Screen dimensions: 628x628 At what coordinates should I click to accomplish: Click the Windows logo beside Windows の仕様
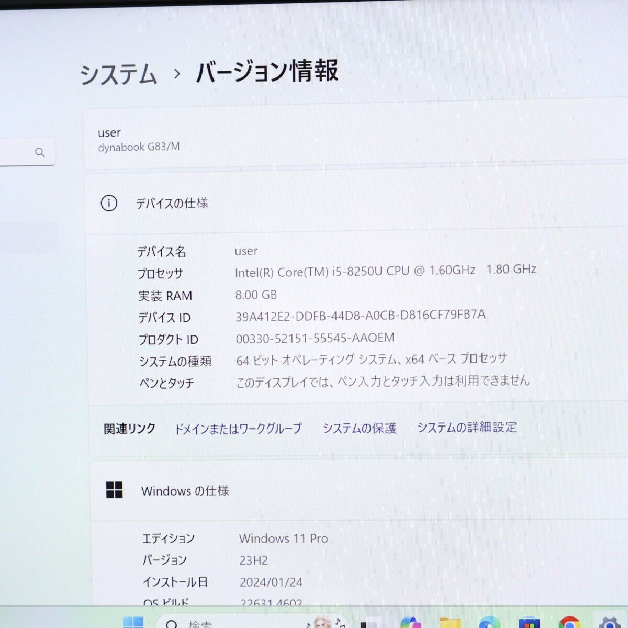click(x=114, y=490)
